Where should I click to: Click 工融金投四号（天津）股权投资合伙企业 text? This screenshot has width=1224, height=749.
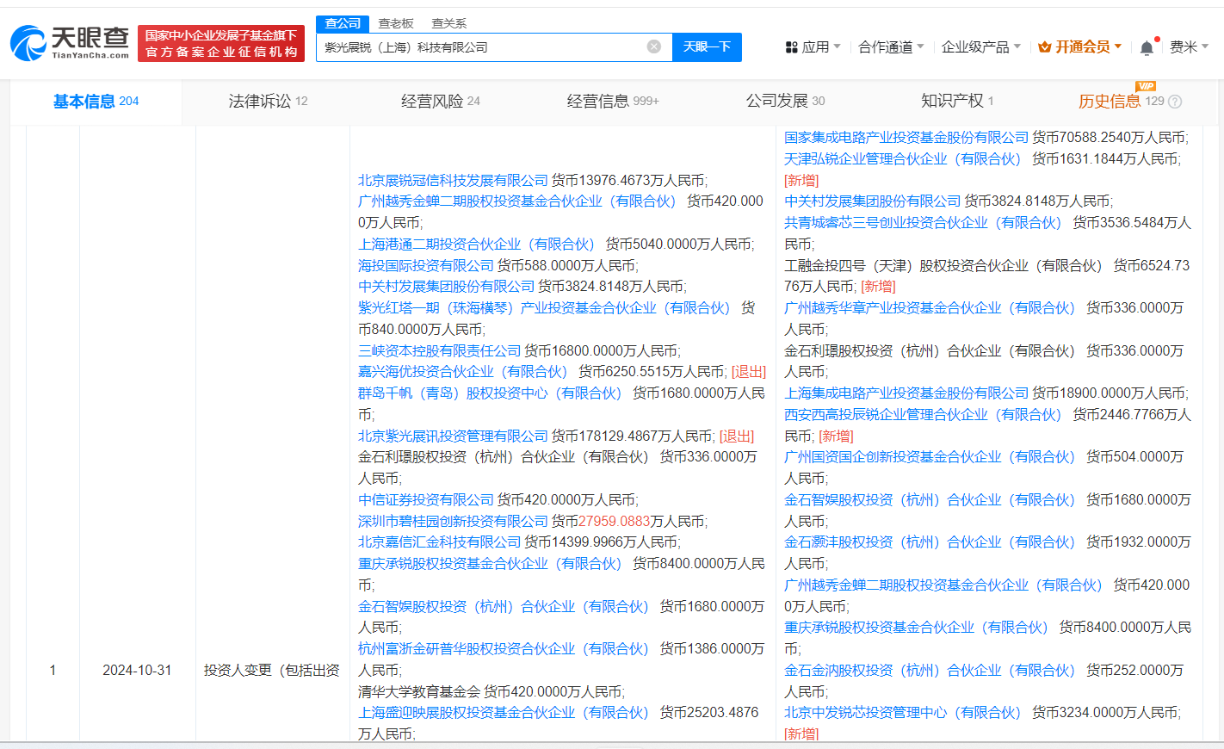pyautogui.click(x=943, y=266)
